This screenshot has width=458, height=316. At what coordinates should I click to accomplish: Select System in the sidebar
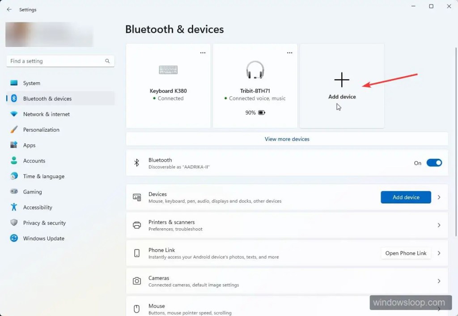tap(32, 83)
